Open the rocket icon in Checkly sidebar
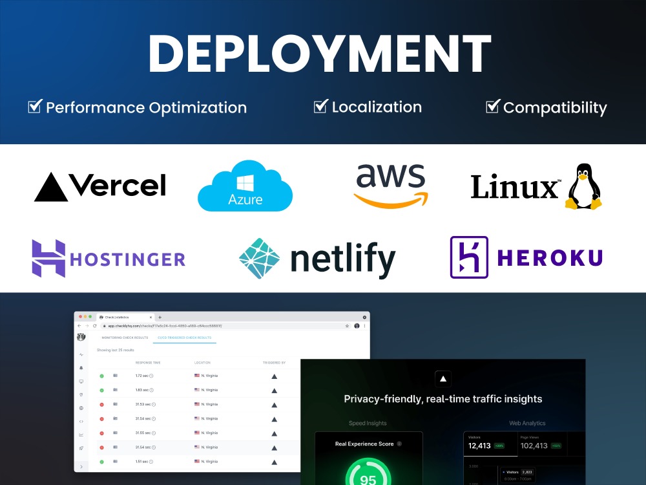The height and width of the screenshot is (485, 646). coord(81,448)
